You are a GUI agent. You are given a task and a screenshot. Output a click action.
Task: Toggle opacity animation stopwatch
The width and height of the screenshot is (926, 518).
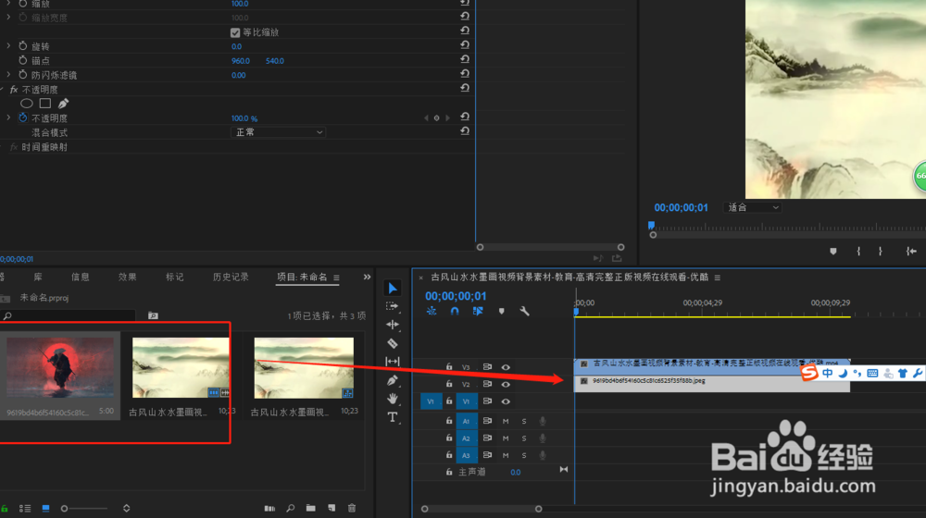(23, 118)
